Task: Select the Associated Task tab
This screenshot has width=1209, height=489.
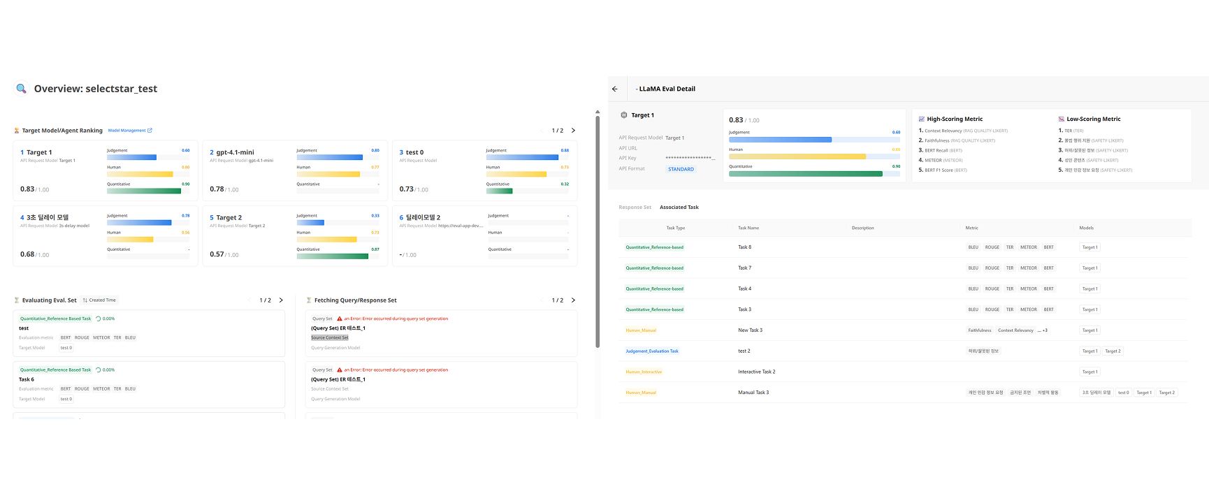Action: (x=679, y=207)
